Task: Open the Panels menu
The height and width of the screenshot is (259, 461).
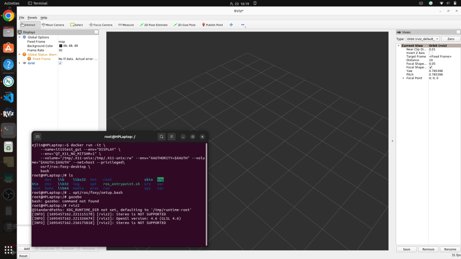Action: tap(32, 18)
